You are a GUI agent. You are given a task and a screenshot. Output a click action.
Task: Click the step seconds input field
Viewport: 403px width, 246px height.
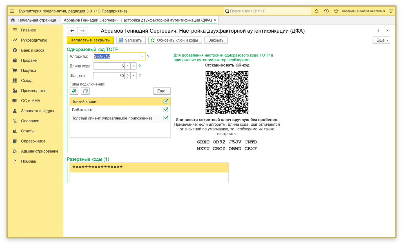point(109,76)
